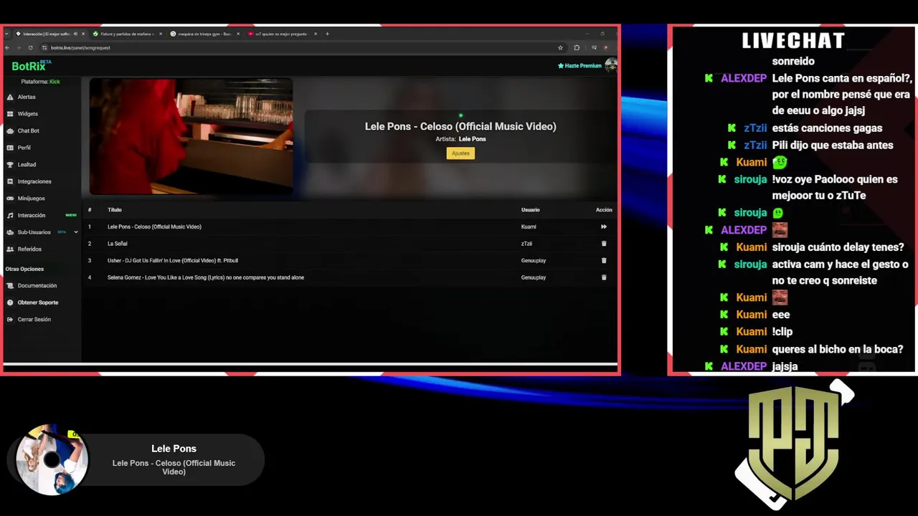Image resolution: width=918 pixels, height=516 pixels.
Task: Click the BotRix logo
Action: pos(29,66)
